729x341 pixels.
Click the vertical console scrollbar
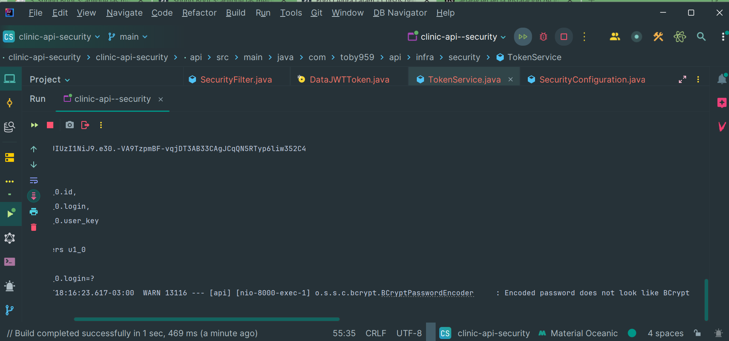(x=706, y=300)
